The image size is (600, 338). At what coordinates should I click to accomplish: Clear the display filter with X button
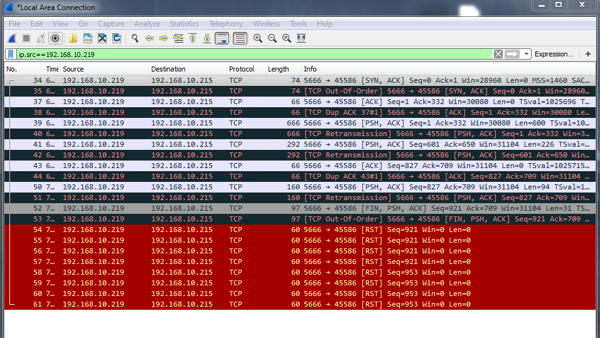[x=498, y=55]
